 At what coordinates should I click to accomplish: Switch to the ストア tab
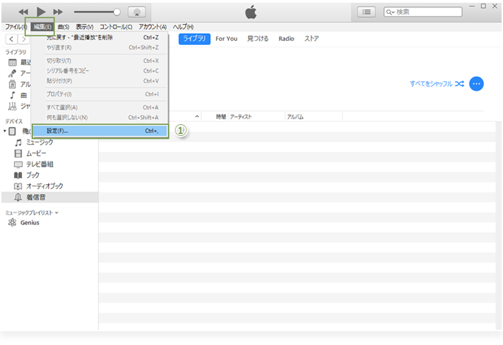pos(311,39)
